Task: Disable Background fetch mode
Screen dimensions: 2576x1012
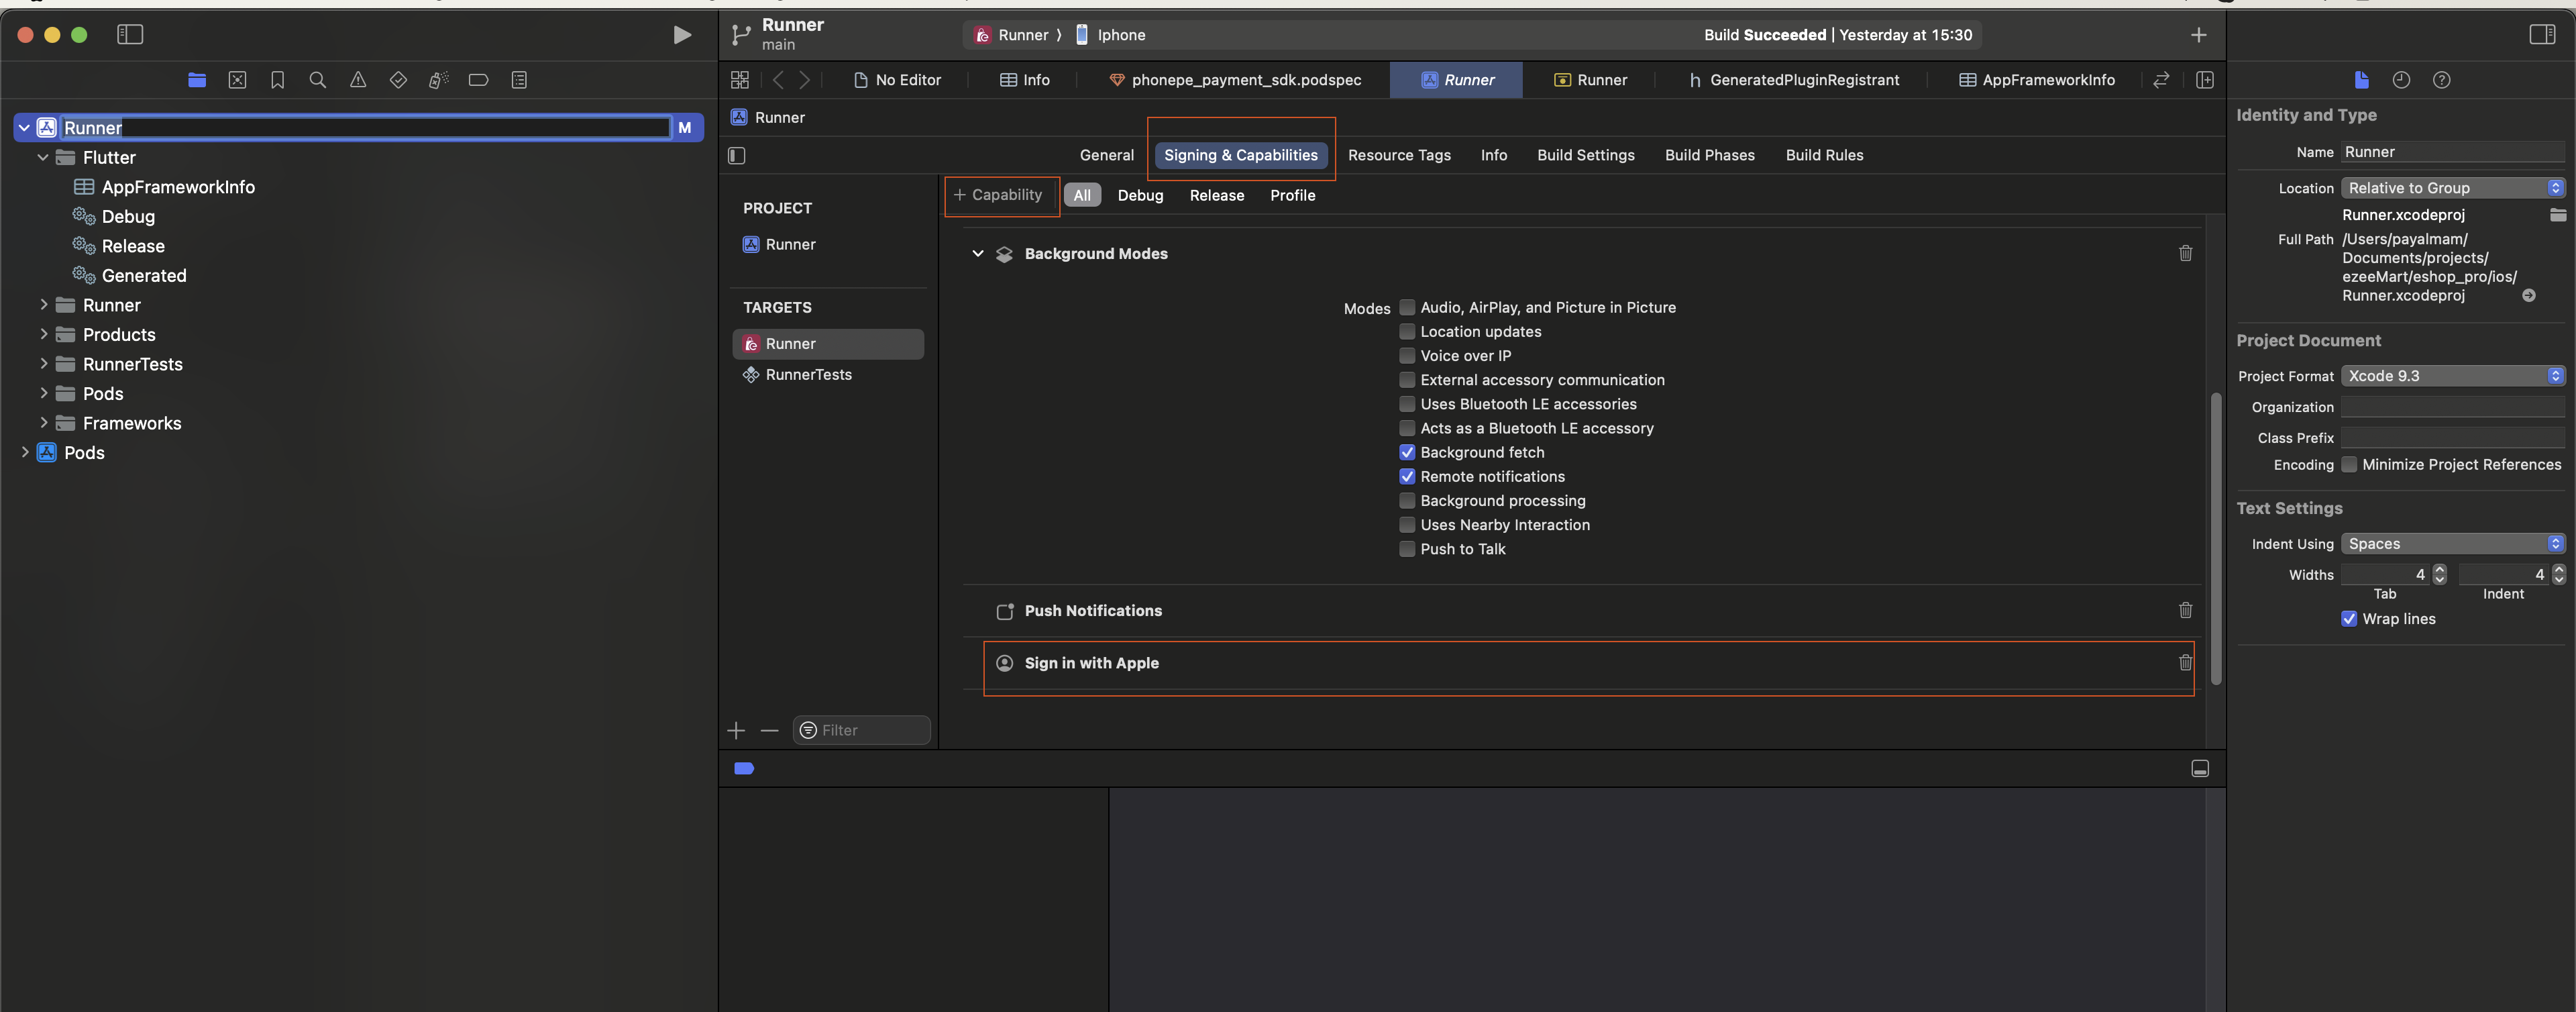Action: [1407, 452]
